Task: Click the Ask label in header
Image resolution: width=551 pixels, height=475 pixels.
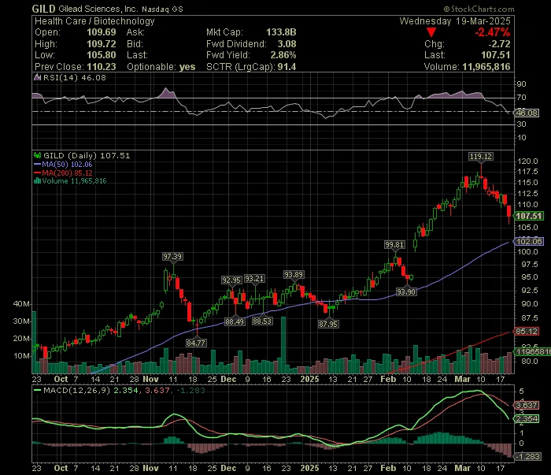Action: (x=135, y=32)
